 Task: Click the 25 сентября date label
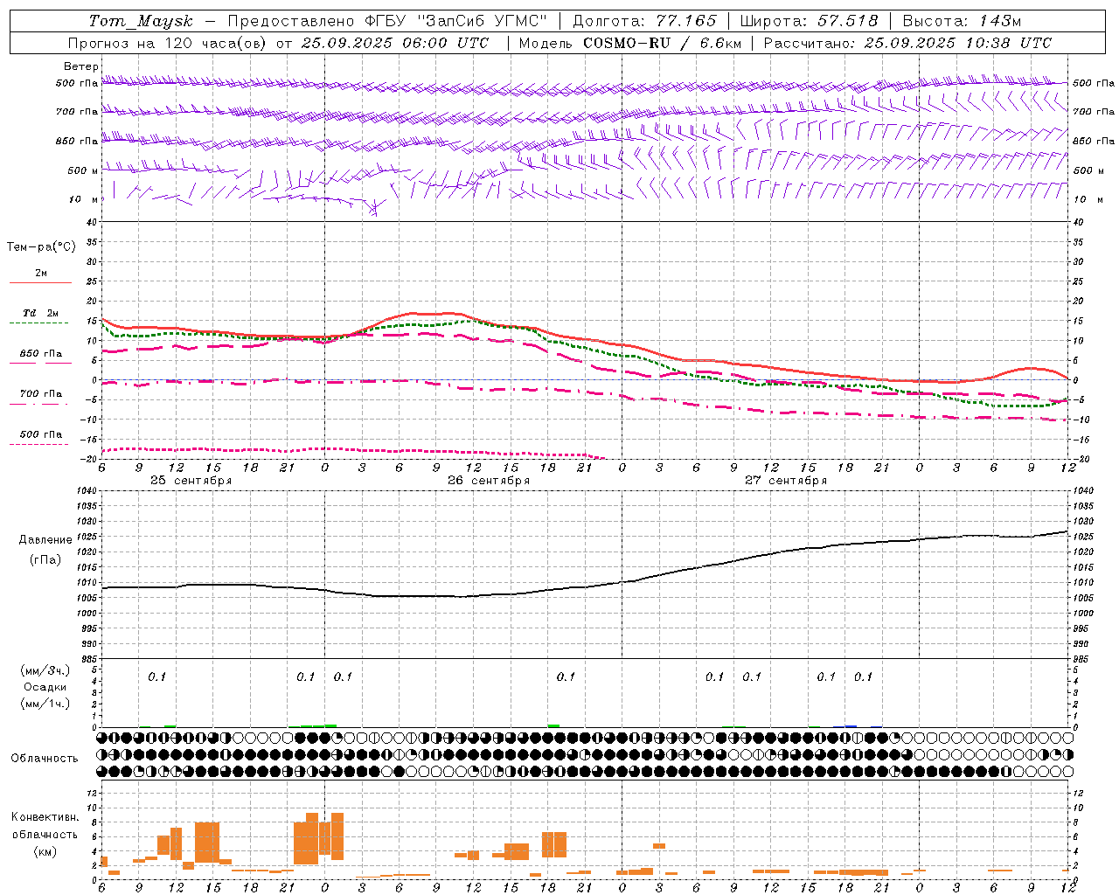pyautogui.click(x=191, y=481)
